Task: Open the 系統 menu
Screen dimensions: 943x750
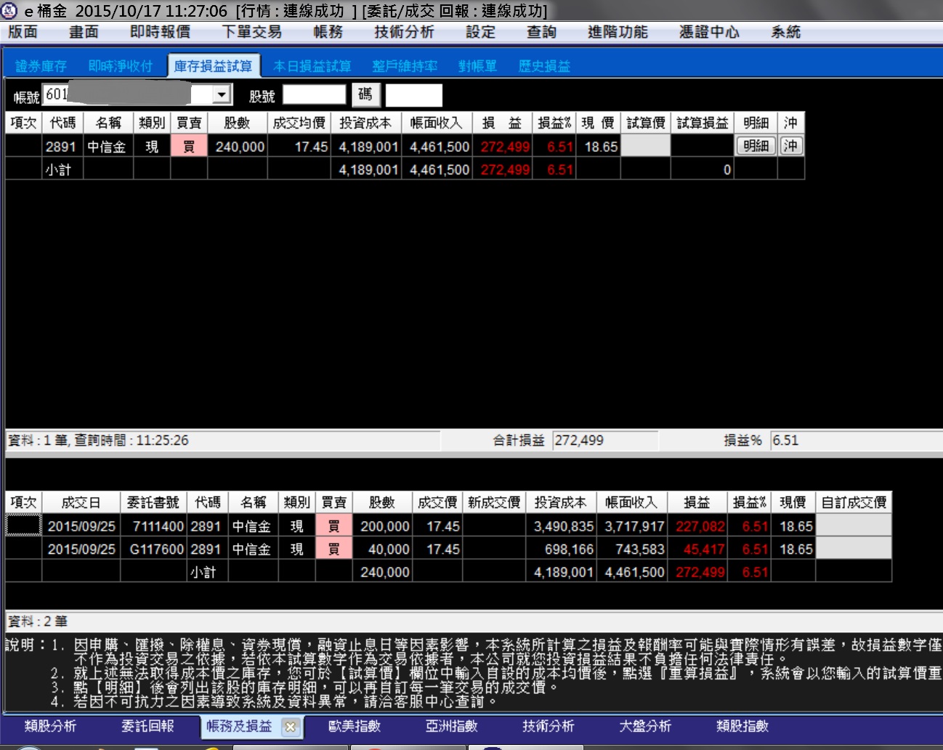Action: click(x=785, y=32)
